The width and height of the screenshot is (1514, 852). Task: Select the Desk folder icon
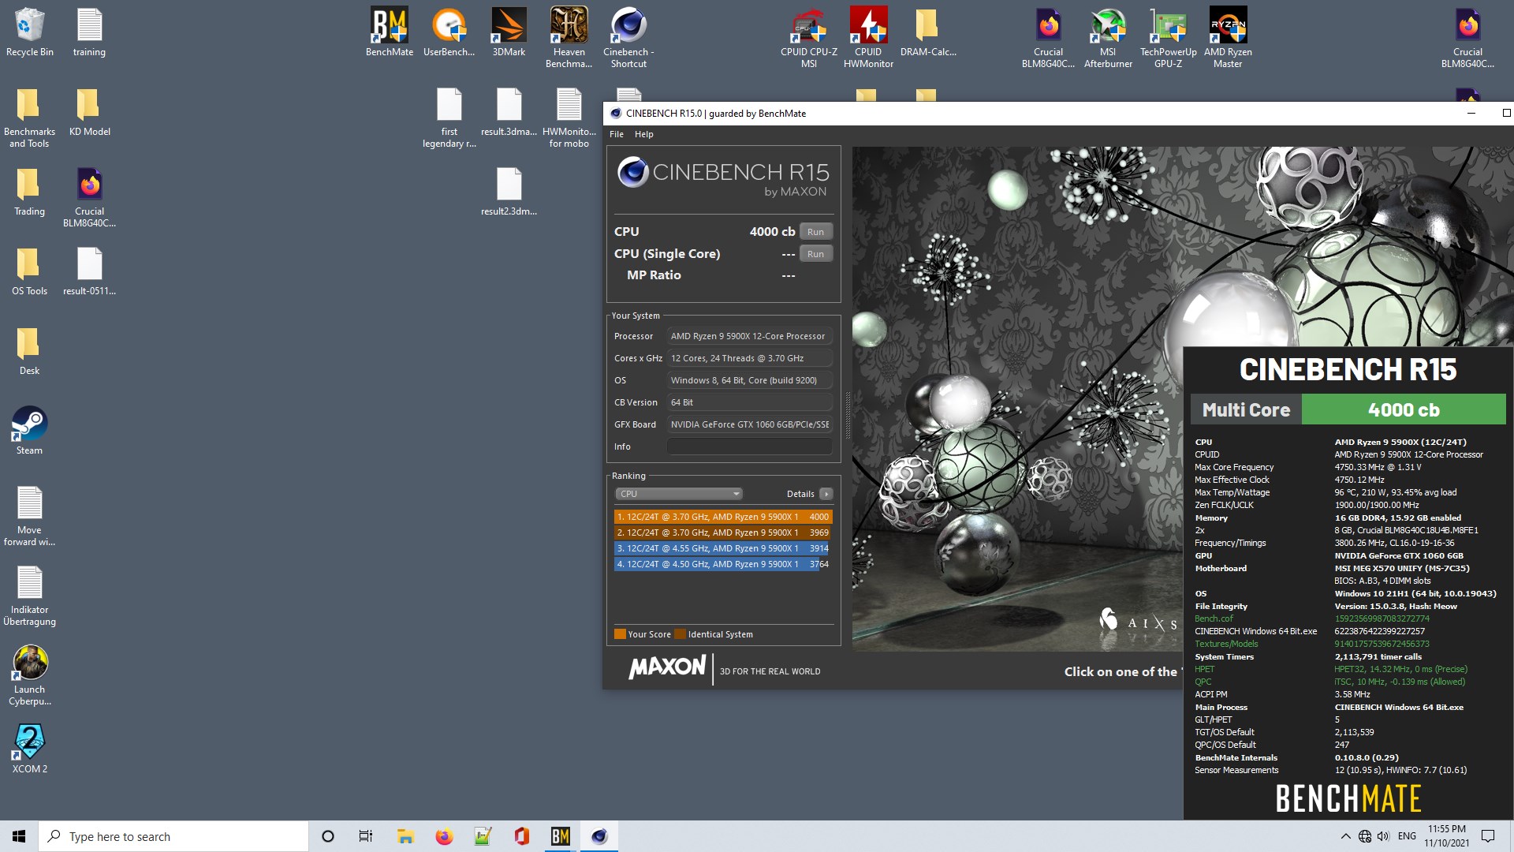coord(30,351)
